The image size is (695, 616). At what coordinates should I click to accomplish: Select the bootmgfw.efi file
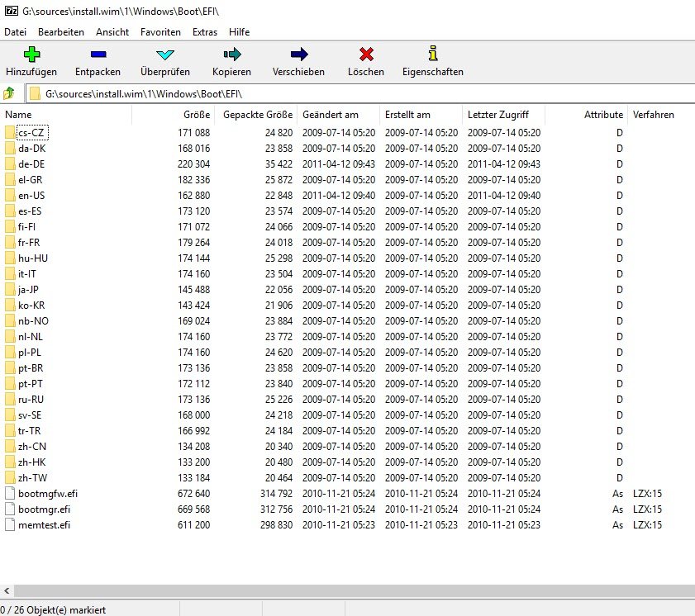[x=45, y=494]
